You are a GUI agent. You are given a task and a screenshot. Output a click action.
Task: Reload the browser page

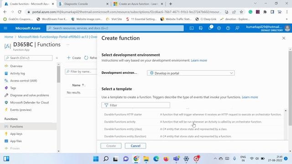[x=20, y=12]
